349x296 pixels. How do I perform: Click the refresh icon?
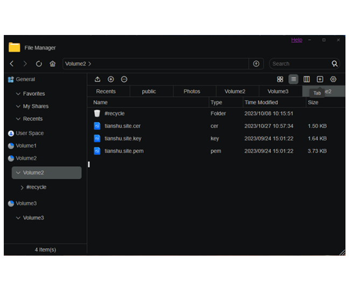(39, 64)
